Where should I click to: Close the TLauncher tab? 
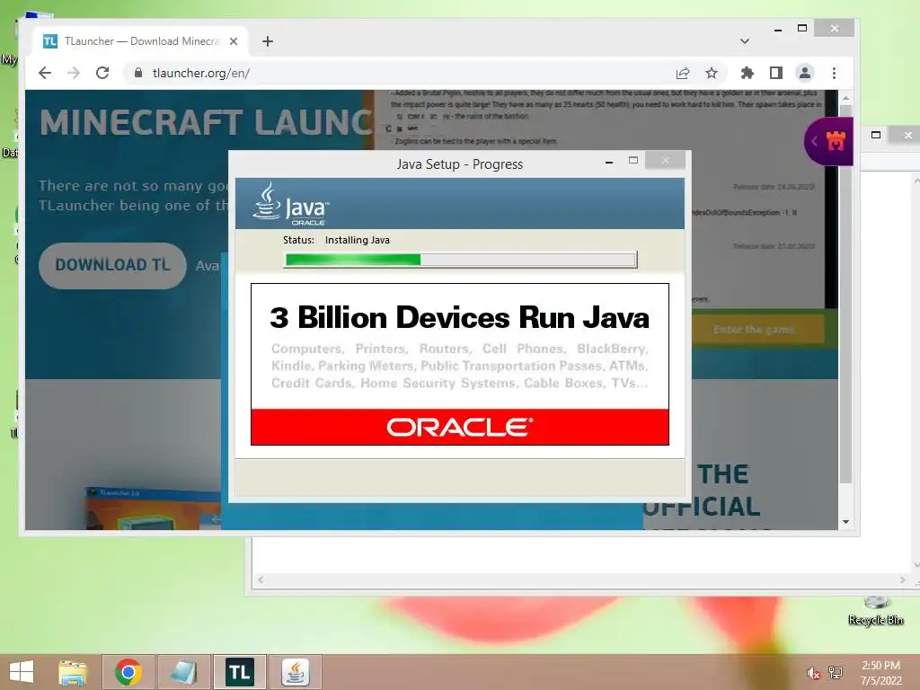tap(234, 41)
